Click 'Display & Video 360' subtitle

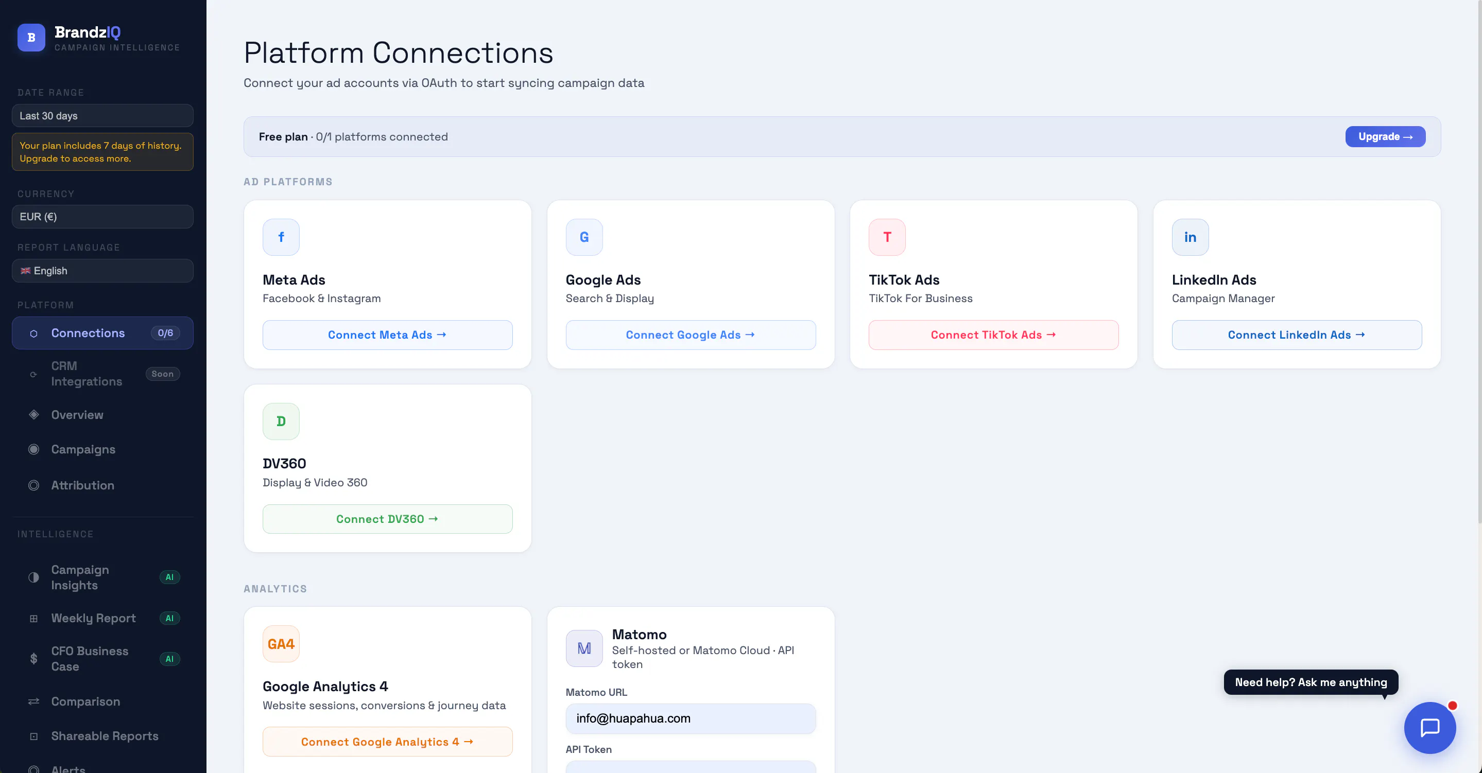point(315,483)
